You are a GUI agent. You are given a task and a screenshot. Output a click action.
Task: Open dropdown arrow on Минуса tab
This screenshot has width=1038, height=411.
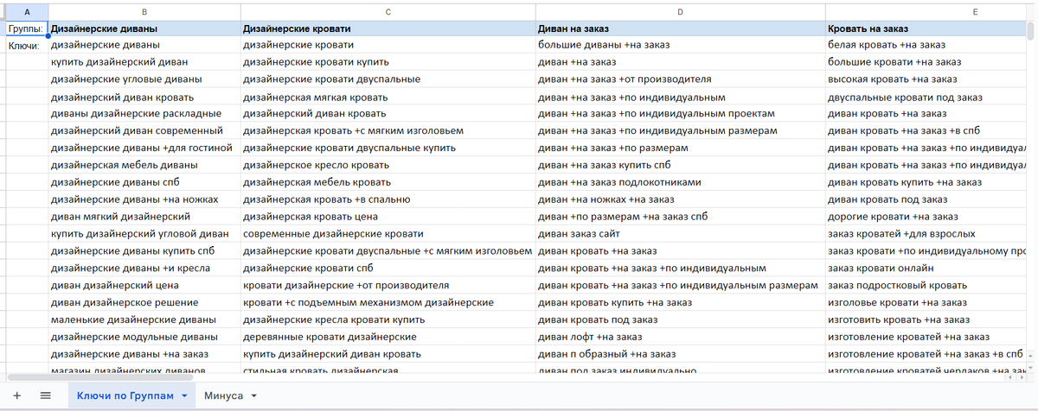253,396
